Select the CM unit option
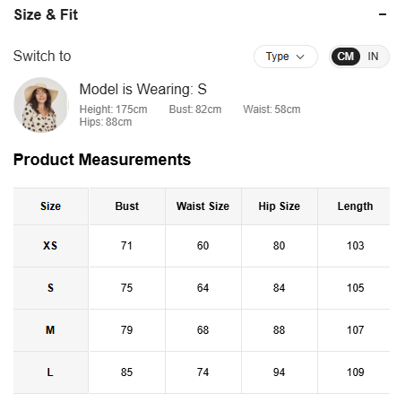Screen dimensions: 414x394 click(x=345, y=57)
